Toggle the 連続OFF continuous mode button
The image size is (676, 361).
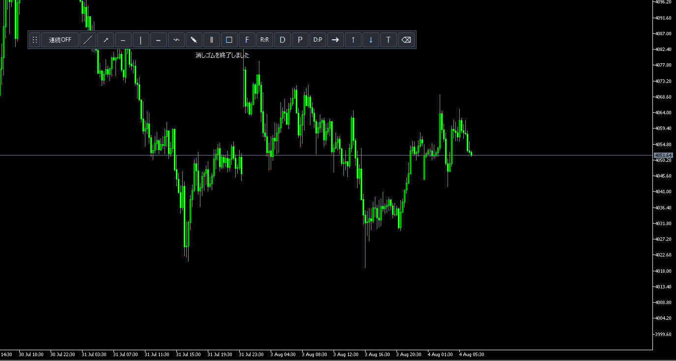60,40
